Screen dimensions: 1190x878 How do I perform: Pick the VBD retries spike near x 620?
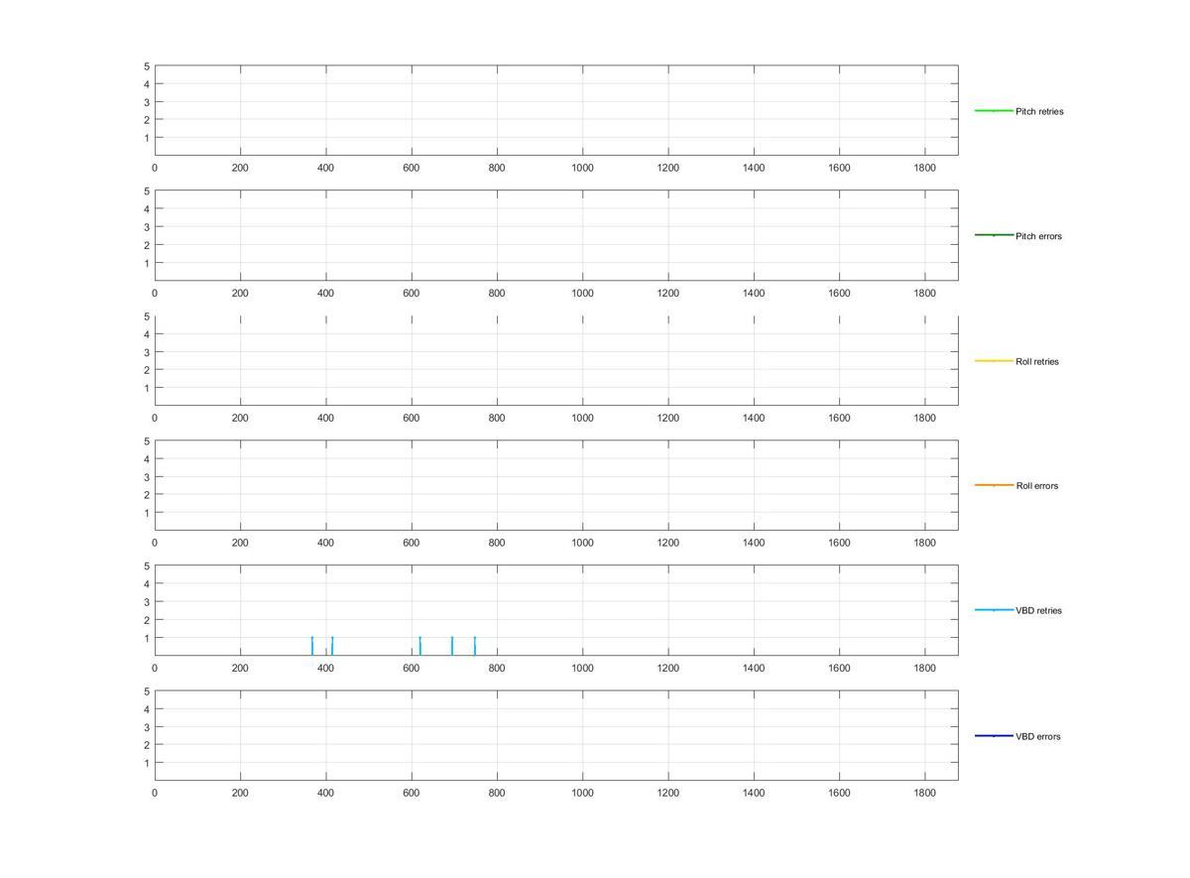(419, 646)
